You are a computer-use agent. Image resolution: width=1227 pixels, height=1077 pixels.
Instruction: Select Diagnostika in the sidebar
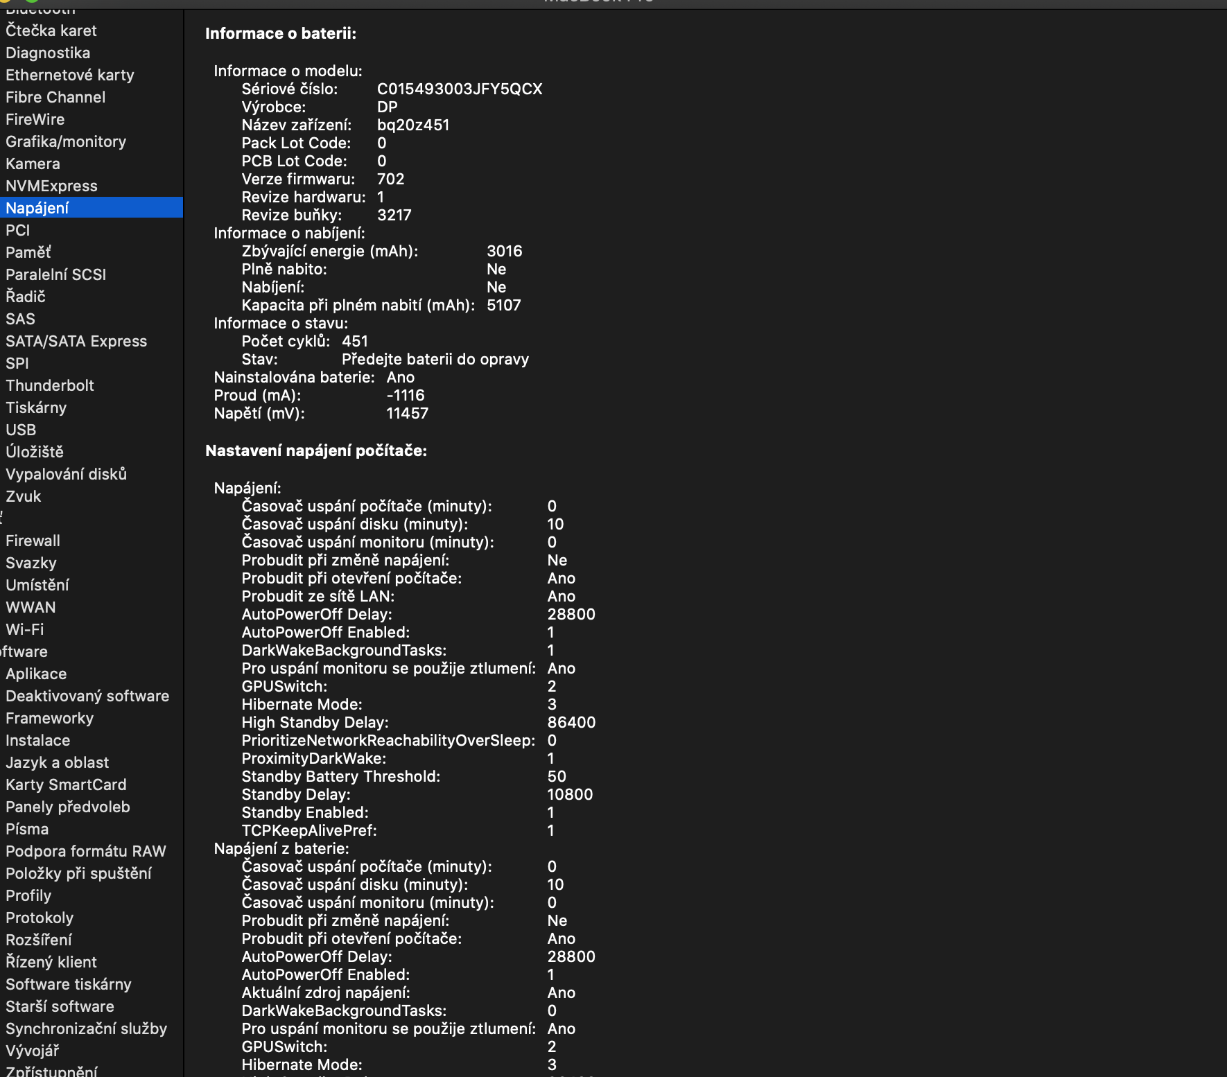click(48, 53)
